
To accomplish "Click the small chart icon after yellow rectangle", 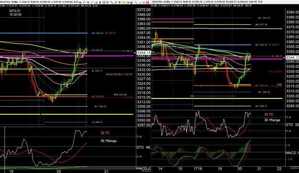I will 128,2.
